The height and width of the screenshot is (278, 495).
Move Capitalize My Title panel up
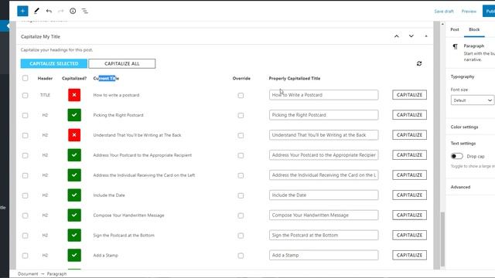(397, 36)
